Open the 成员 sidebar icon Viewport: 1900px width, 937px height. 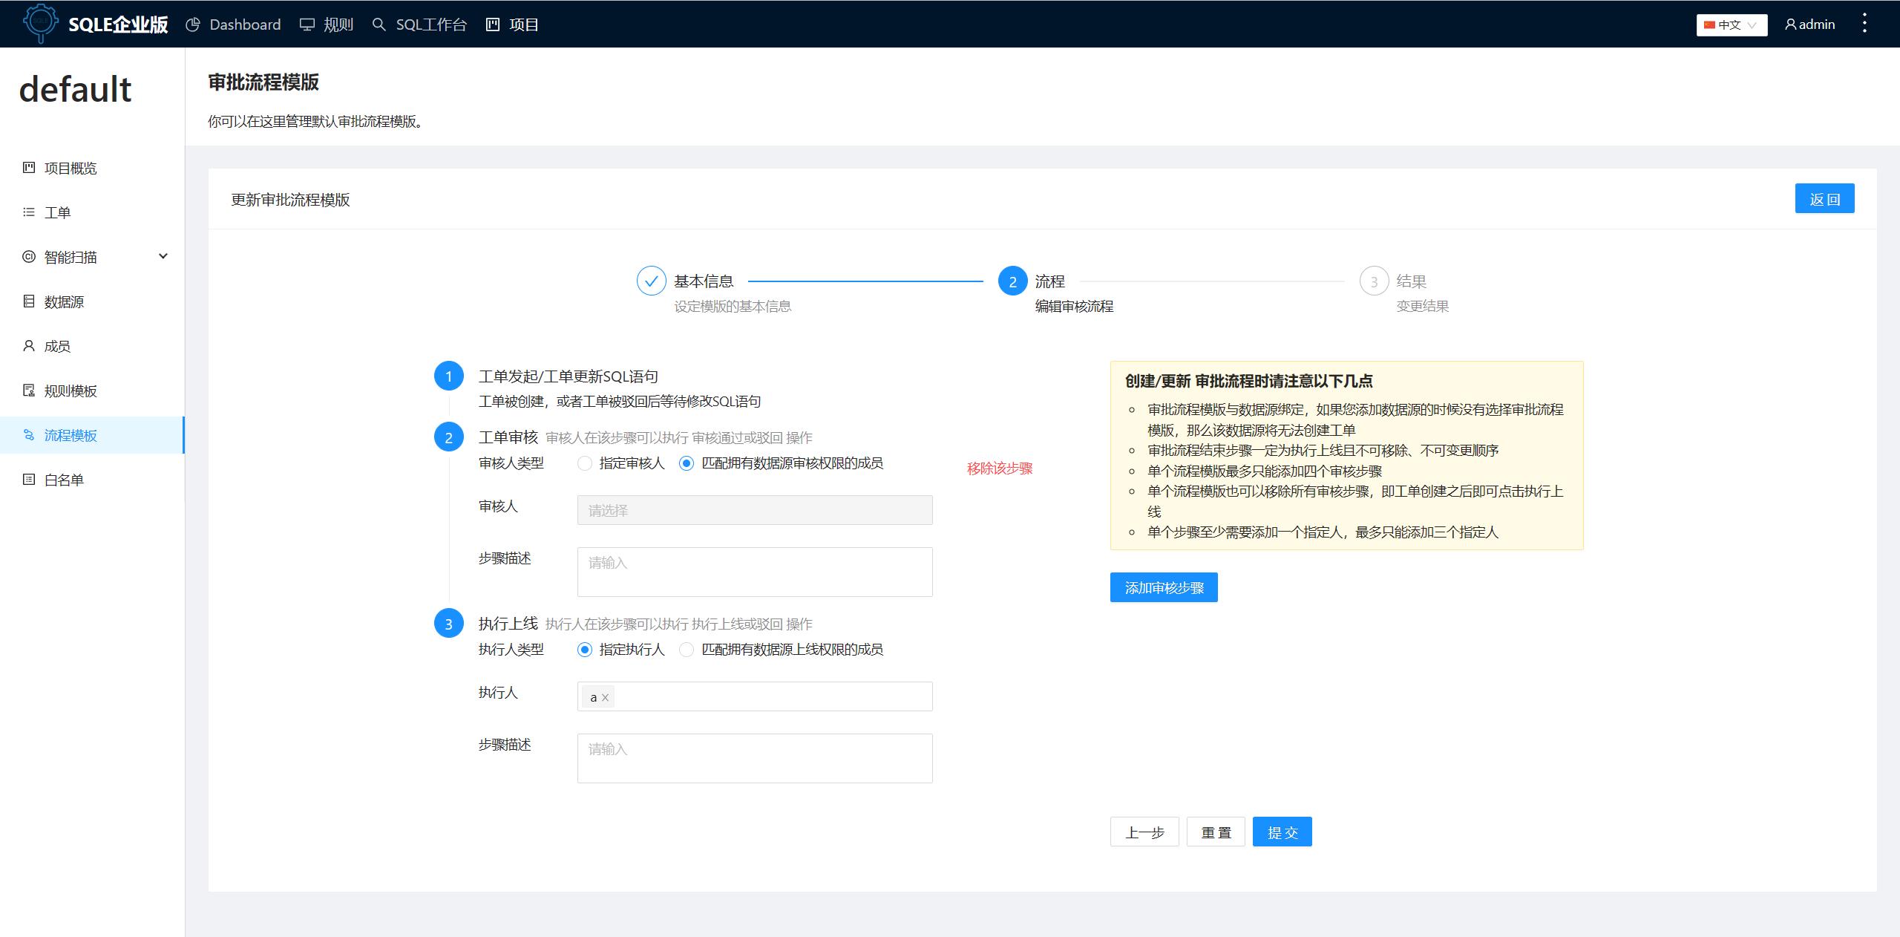coord(28,346)
